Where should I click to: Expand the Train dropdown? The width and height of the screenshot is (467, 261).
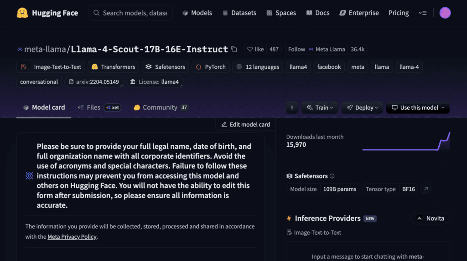click(320, 108)
